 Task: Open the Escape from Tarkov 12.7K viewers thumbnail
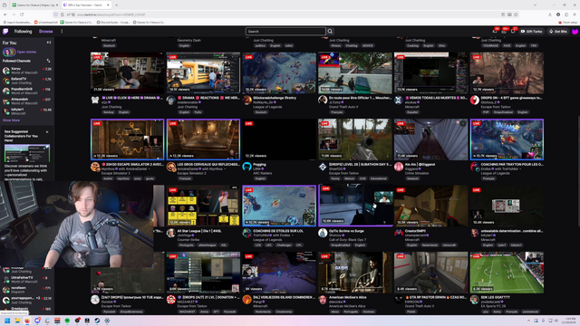pyautogui.click(x=507, y=72)
